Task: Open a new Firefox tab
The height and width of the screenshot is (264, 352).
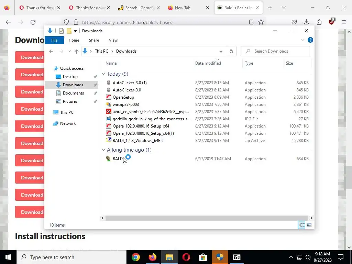Action: [270, 8]
